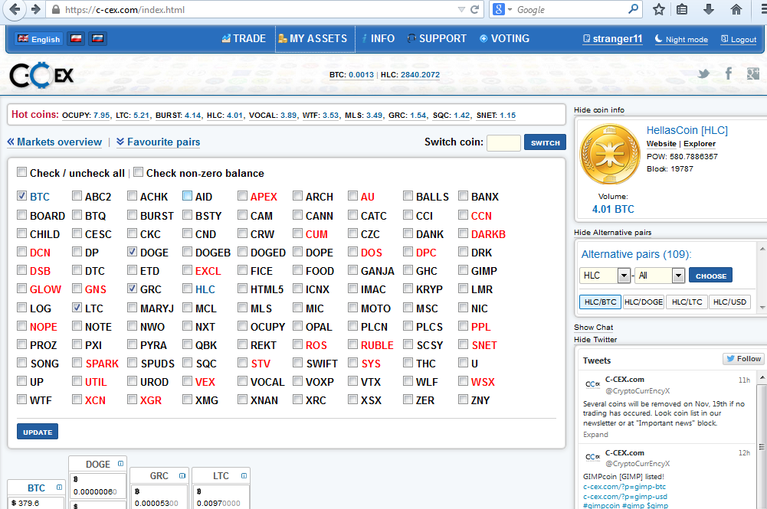Image resolution: width=767 pixels, height=509 pixels.
Task: Check the HLC coin checkbox
Action: pyautogui.click(x=188, y=289)
